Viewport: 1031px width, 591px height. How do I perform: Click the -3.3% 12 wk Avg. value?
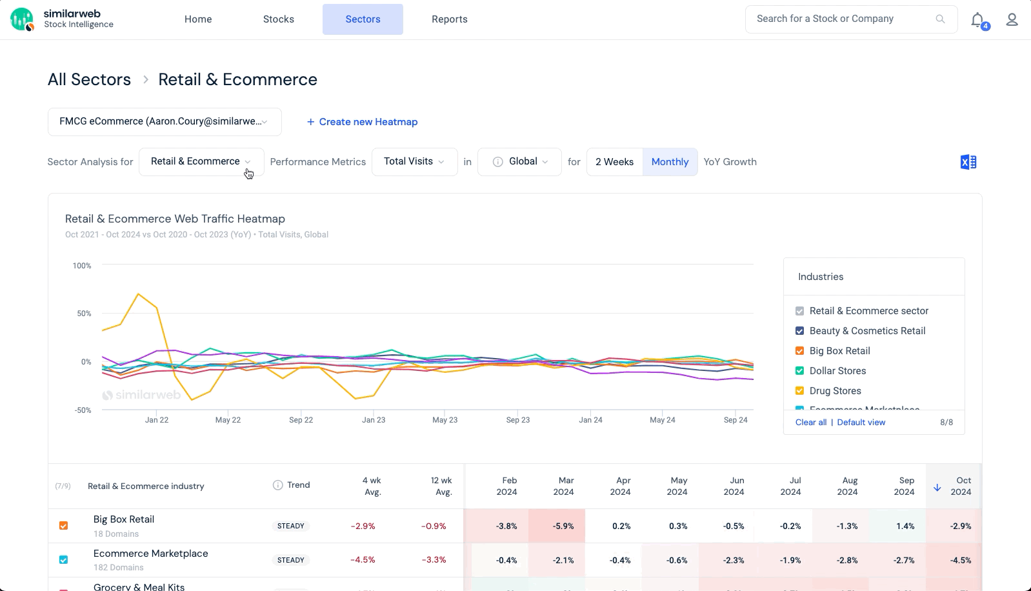point(434,560)
